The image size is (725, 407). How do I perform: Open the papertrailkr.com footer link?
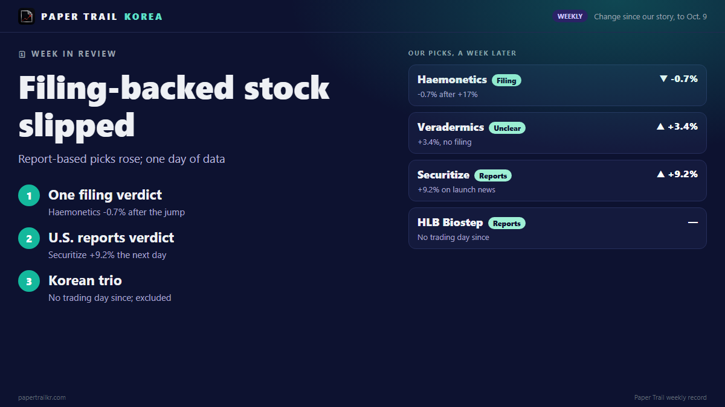click(42, 397)
